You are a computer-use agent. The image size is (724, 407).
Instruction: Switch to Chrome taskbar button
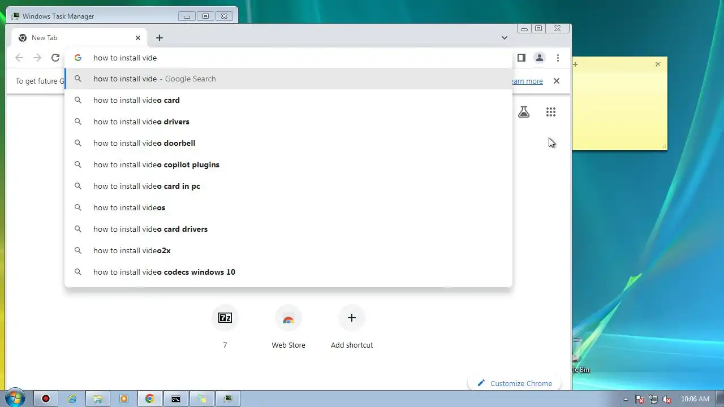(x=150, y=399)
